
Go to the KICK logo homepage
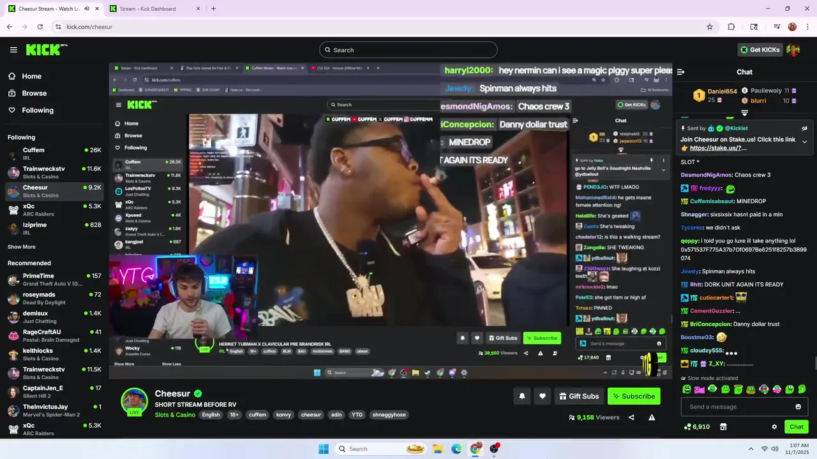tap(47, 50)
